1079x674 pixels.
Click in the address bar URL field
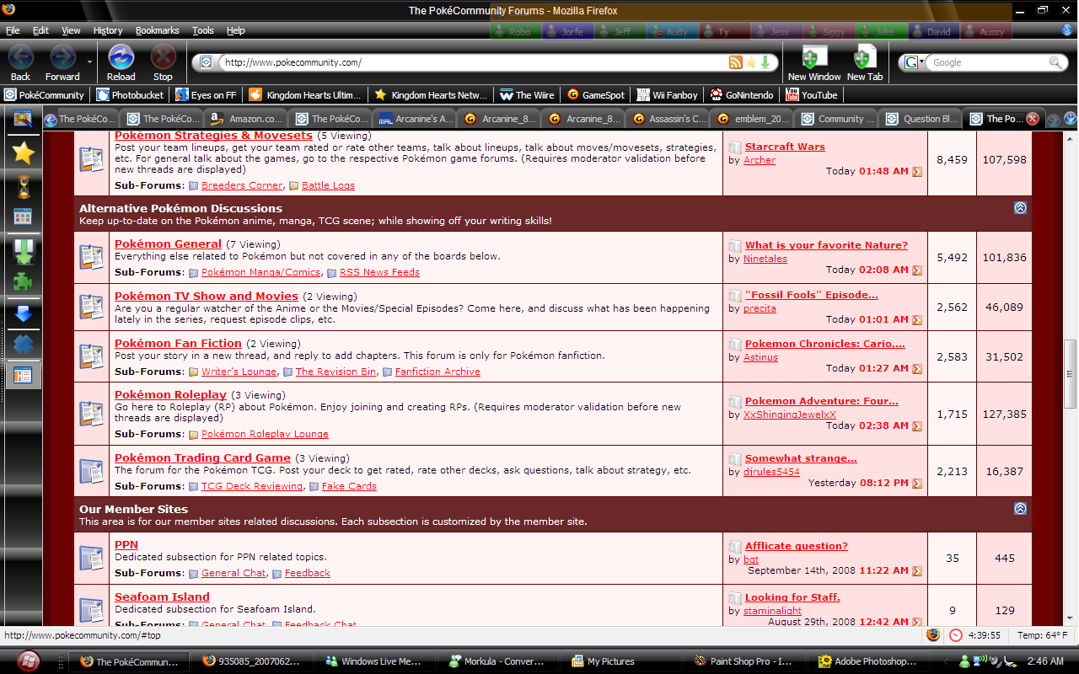[x=472, y=62]
